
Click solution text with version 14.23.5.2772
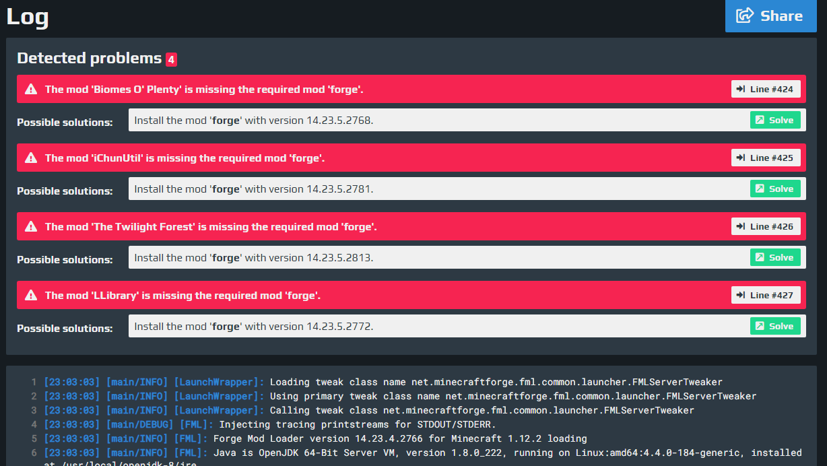(x=254, y=326)
